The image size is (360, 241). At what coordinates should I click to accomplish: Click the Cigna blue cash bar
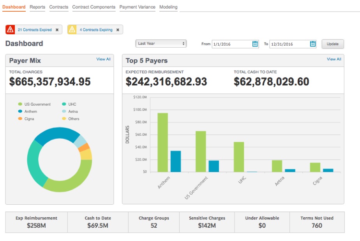pos(328,170)
